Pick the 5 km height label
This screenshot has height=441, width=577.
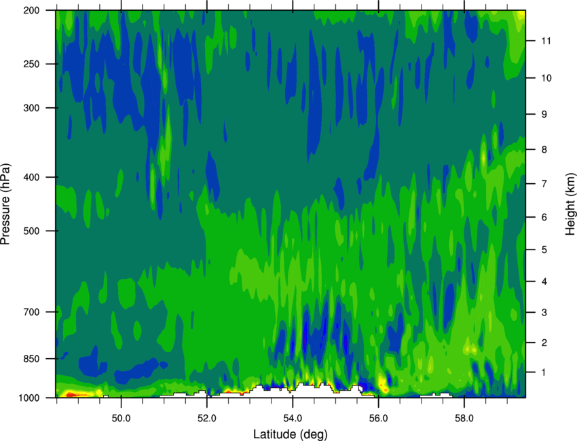(544, 250)
